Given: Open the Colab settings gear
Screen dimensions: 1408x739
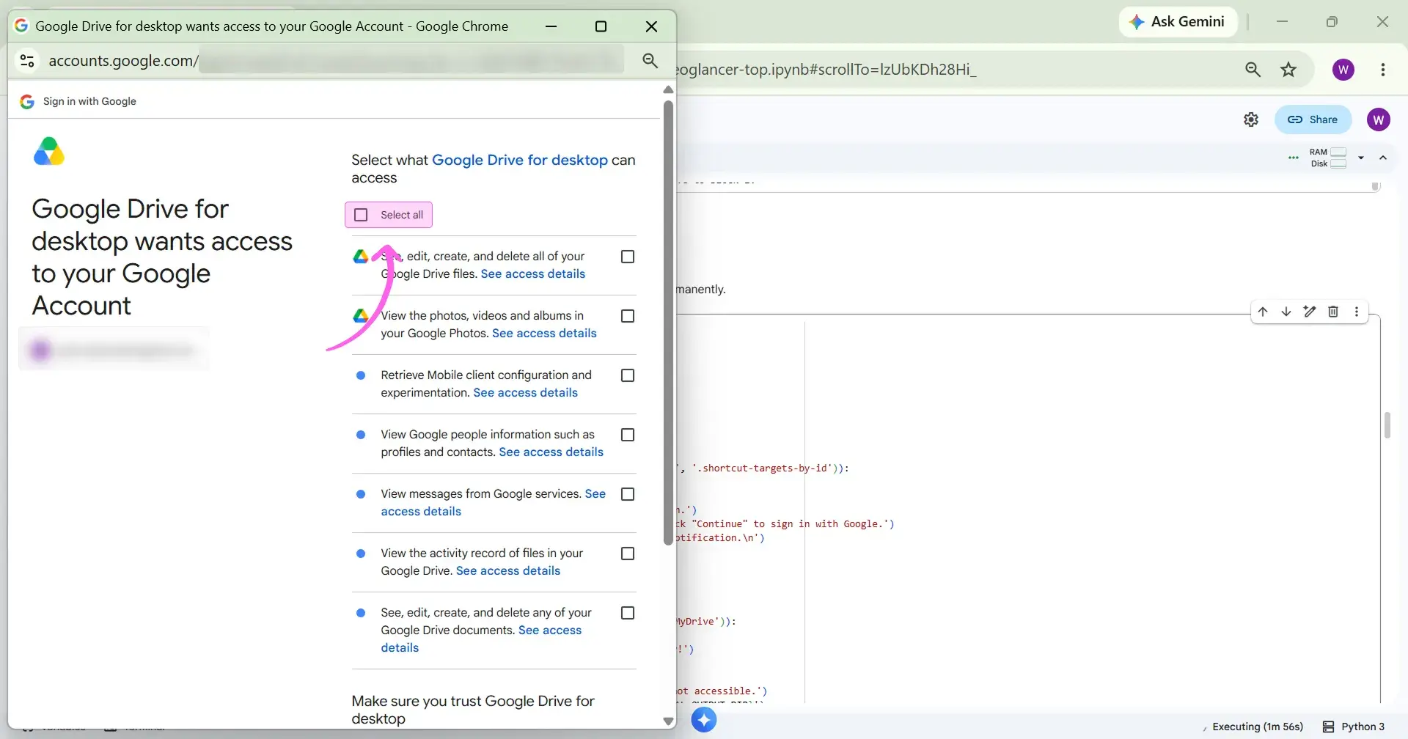Looking at the screenshot, I should (1251, 120).
